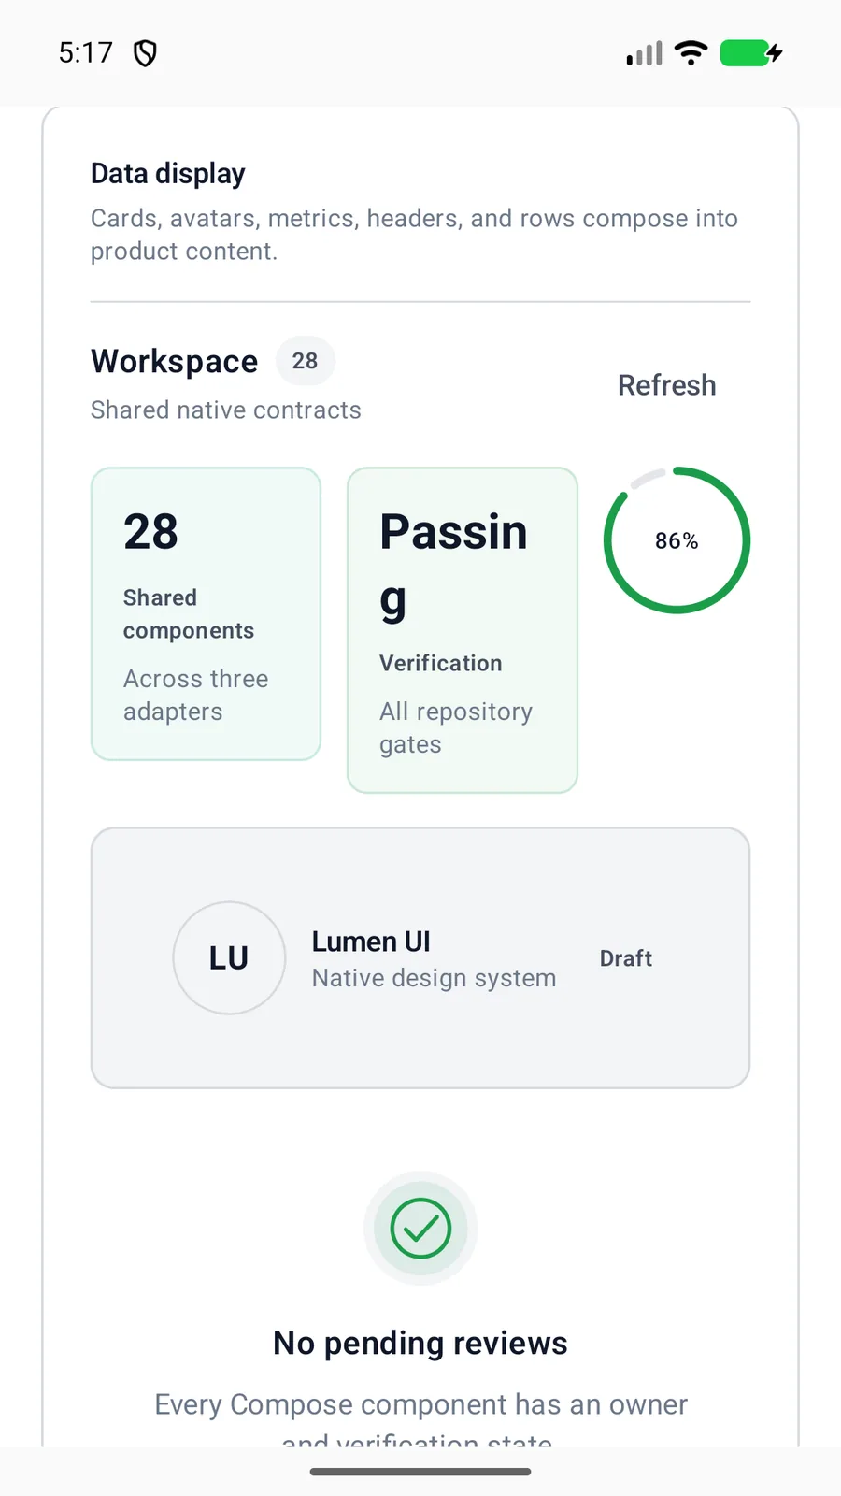Tap the Across three adapters caption
The image size is (841, 1496).
196,695
